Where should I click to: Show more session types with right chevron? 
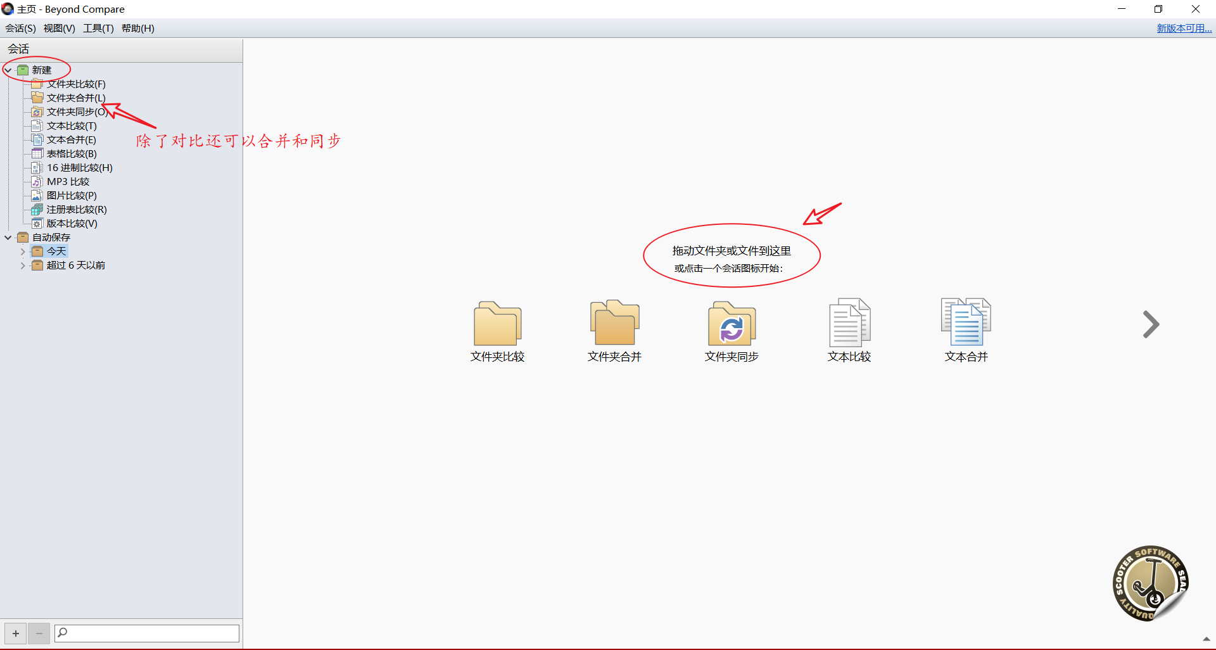click(x=1151, y=324)
